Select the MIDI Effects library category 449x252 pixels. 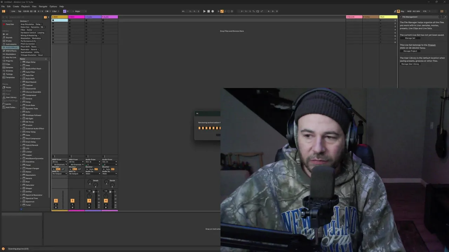11,51
